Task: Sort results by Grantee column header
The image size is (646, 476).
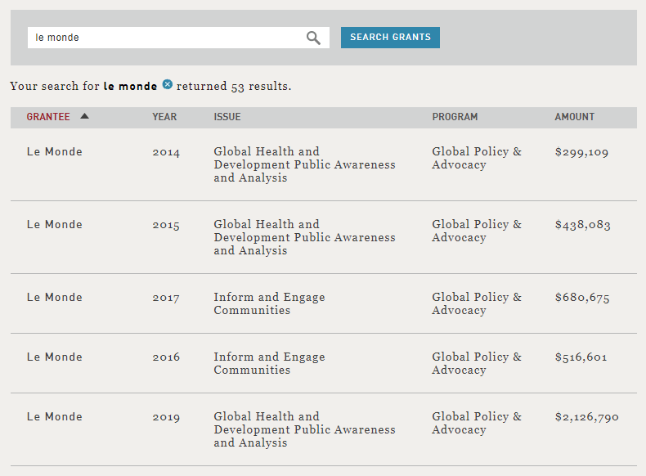Action: tap(48, 117)
